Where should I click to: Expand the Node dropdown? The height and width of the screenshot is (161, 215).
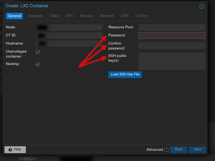point(99,27)
